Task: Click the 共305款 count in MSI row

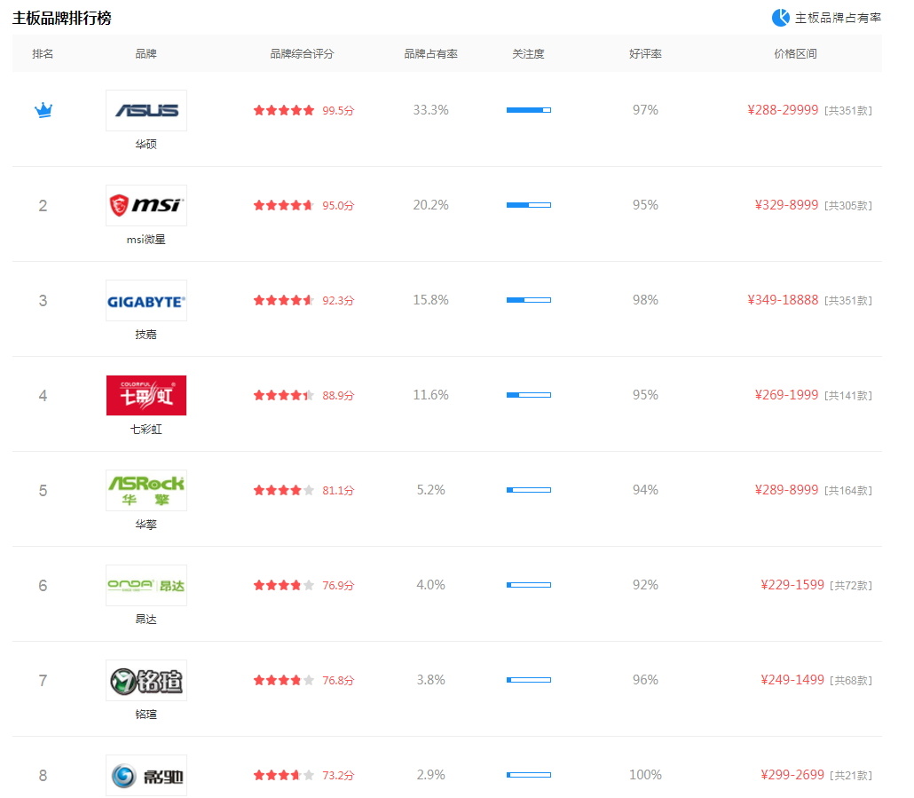Action: (x=848, y=206)
